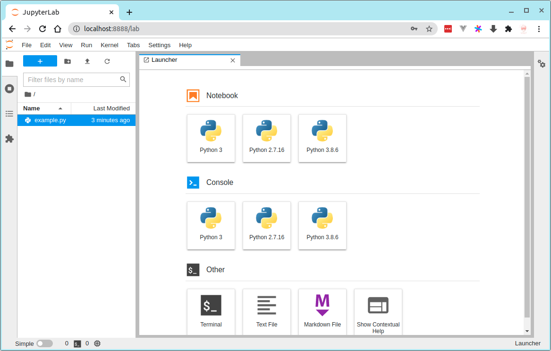Screen dimensions: 551x351
Task: Open the Help menu
Action: [x=185, y=45]
